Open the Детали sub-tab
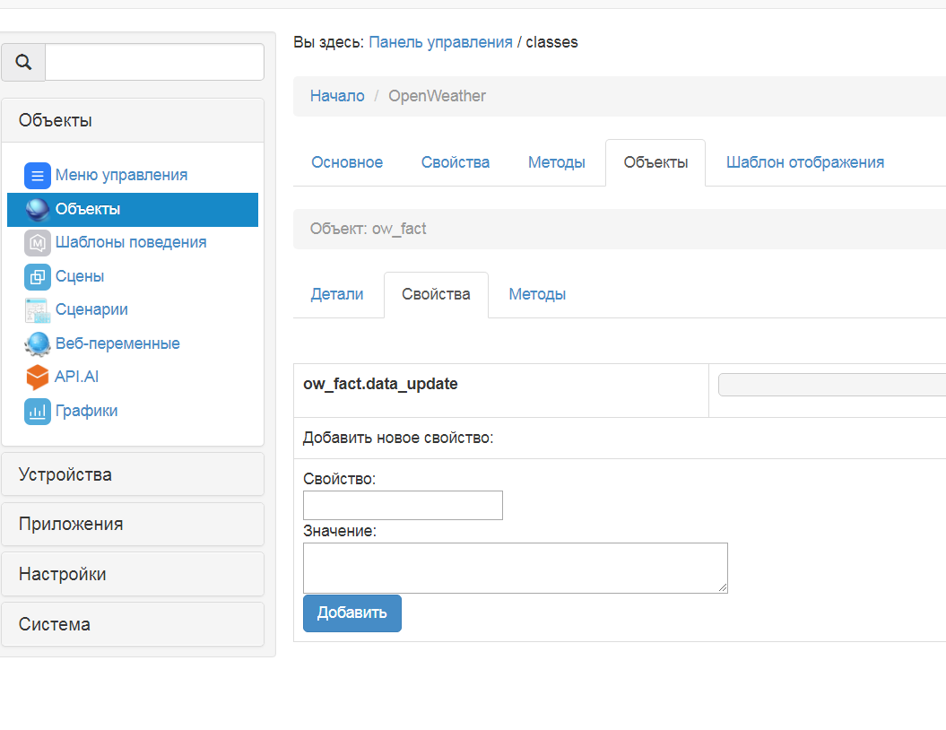946x730 pixels. click(337, 294)
